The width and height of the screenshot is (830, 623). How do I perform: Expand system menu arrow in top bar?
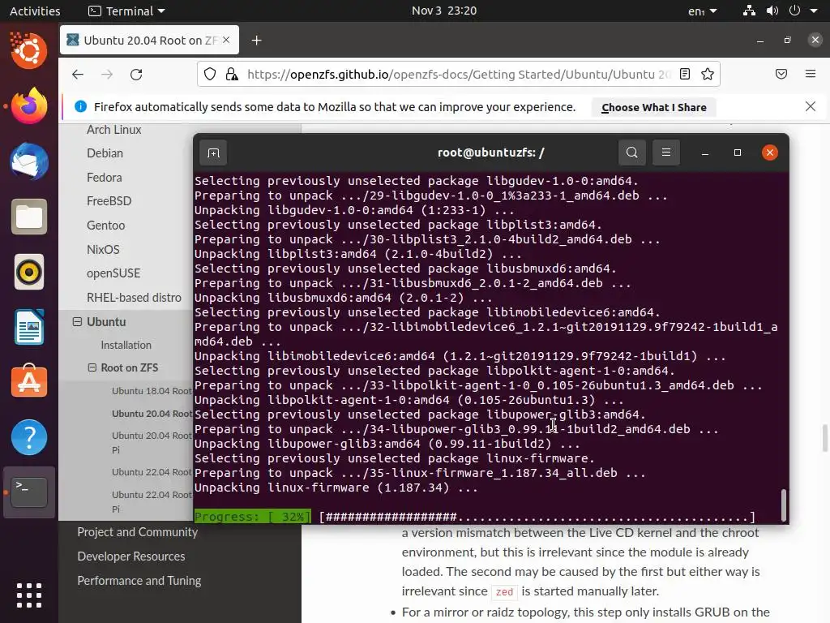pos(814,11)
